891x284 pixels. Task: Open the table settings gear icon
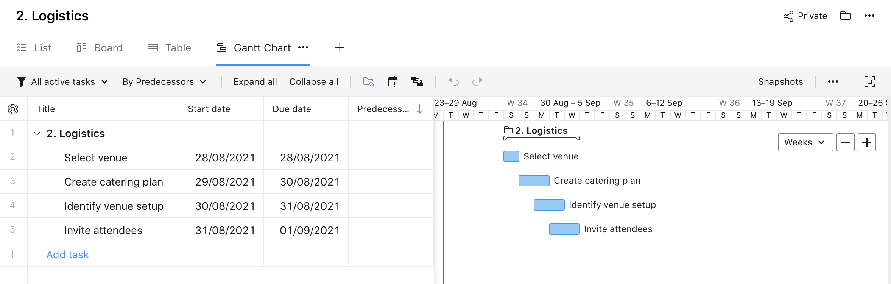(13, 109)
